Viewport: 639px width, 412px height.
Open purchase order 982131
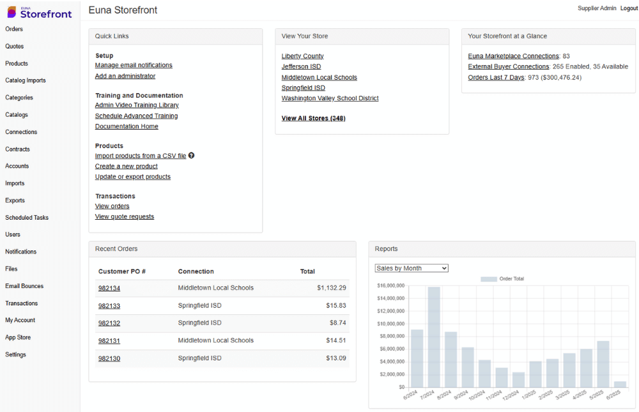click(109, 340)
